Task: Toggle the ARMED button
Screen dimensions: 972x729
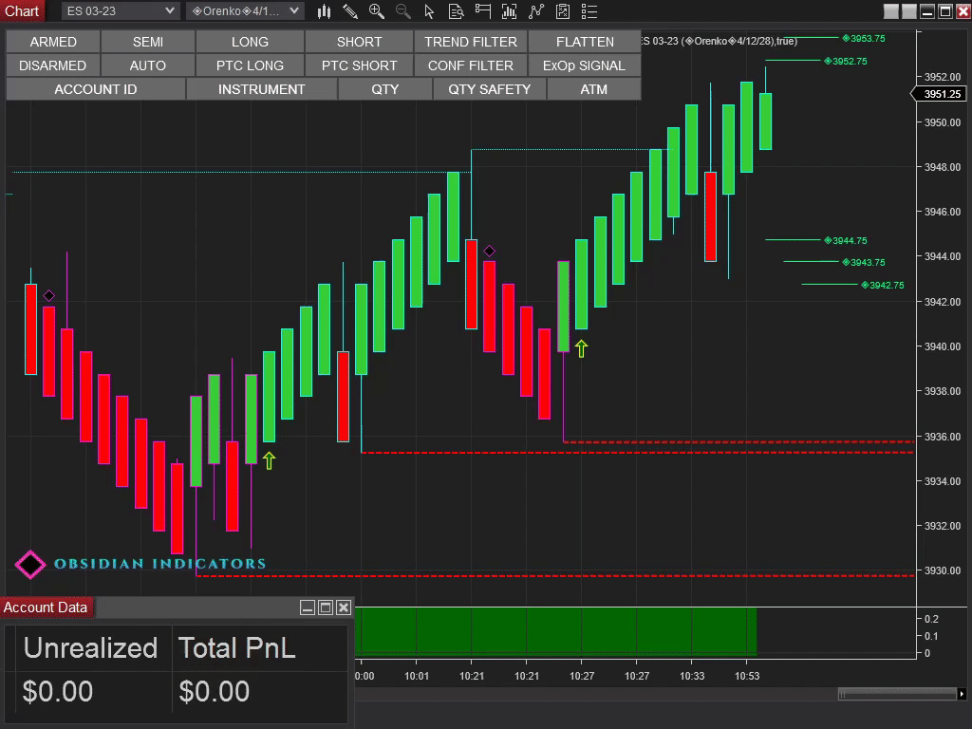Action: point(53,42)
